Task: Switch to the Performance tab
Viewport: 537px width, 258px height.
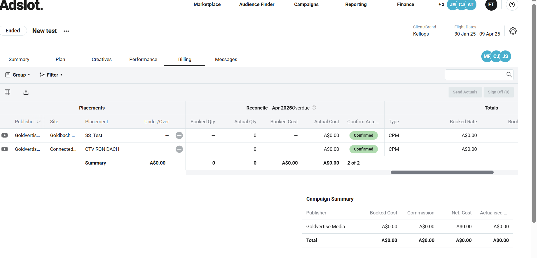Action: 143,59
